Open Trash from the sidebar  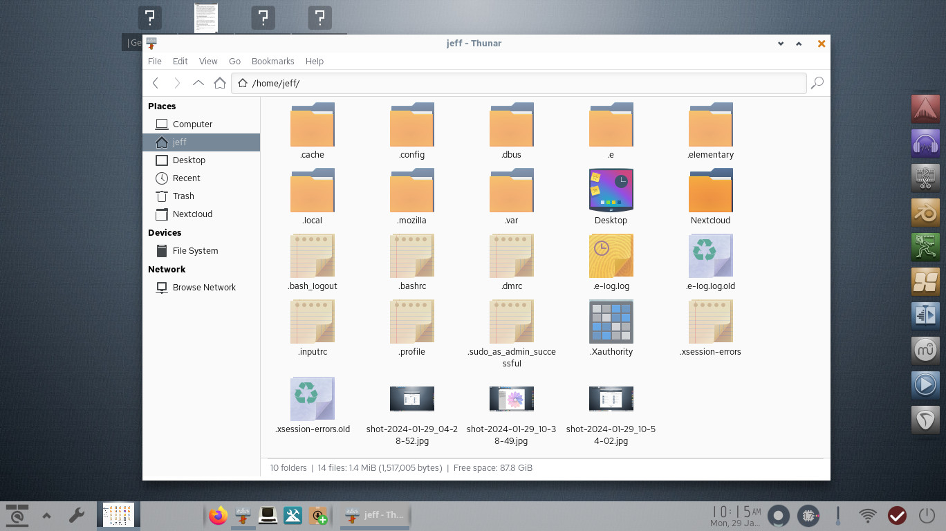pos(201,196)
